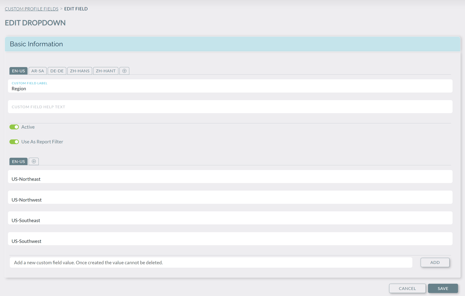Click the SAVE button

click(x=443, y=288)
